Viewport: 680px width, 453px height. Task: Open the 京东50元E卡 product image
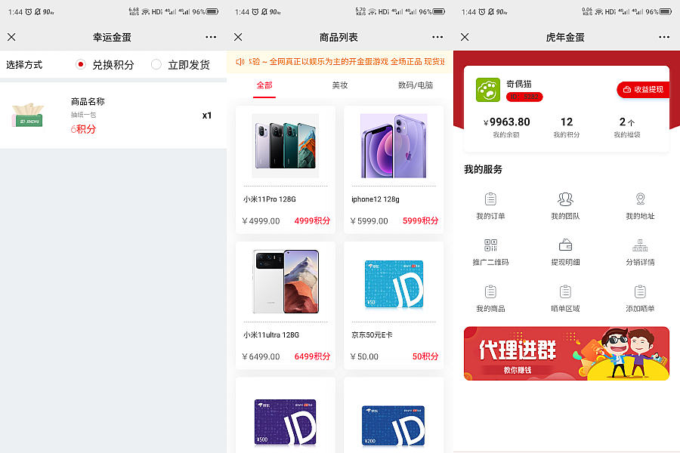point(394,285)
